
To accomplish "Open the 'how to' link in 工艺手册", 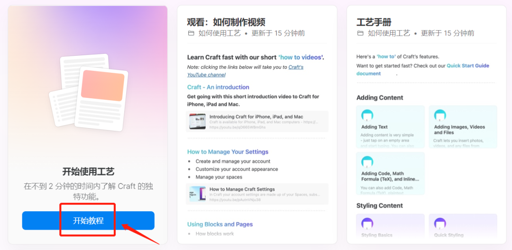I will coord(386,56).
